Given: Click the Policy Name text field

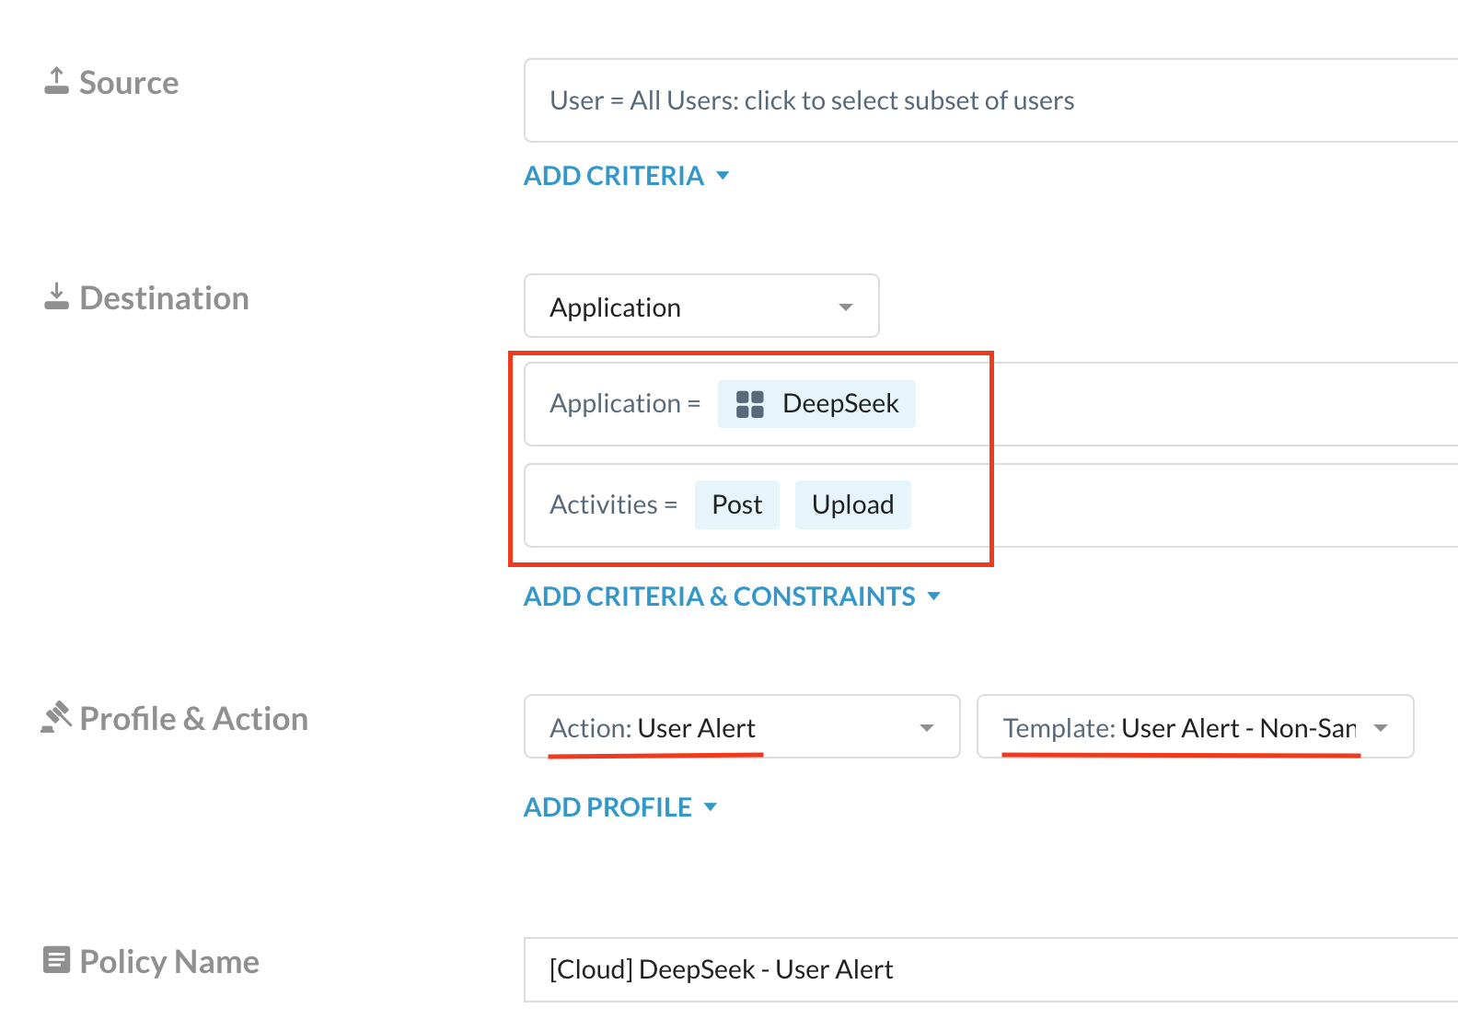Looking at the screenshot, I should (990, 969).
